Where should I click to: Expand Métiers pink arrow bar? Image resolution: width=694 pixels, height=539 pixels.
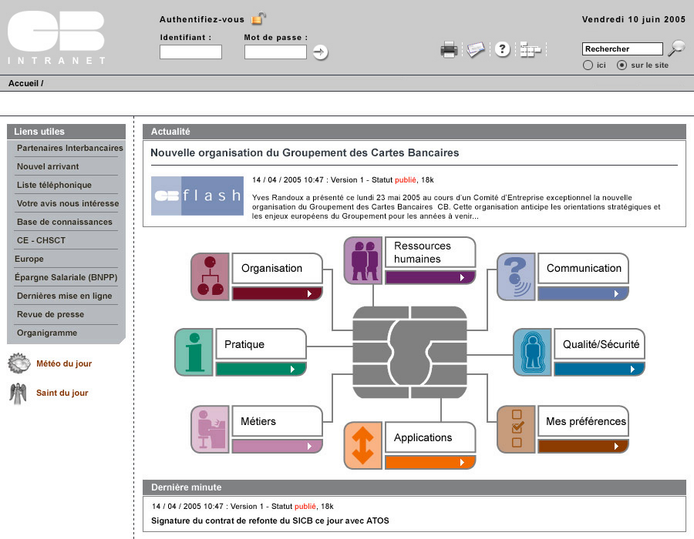277,447
